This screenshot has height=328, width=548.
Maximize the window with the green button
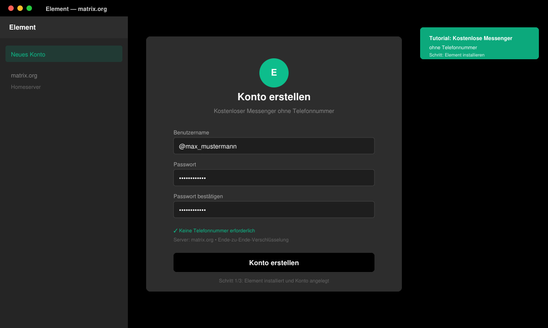(29, 8)
